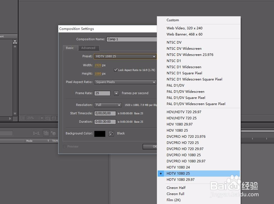
Task: Click the Height value 1080
Action: coord(98,73)
